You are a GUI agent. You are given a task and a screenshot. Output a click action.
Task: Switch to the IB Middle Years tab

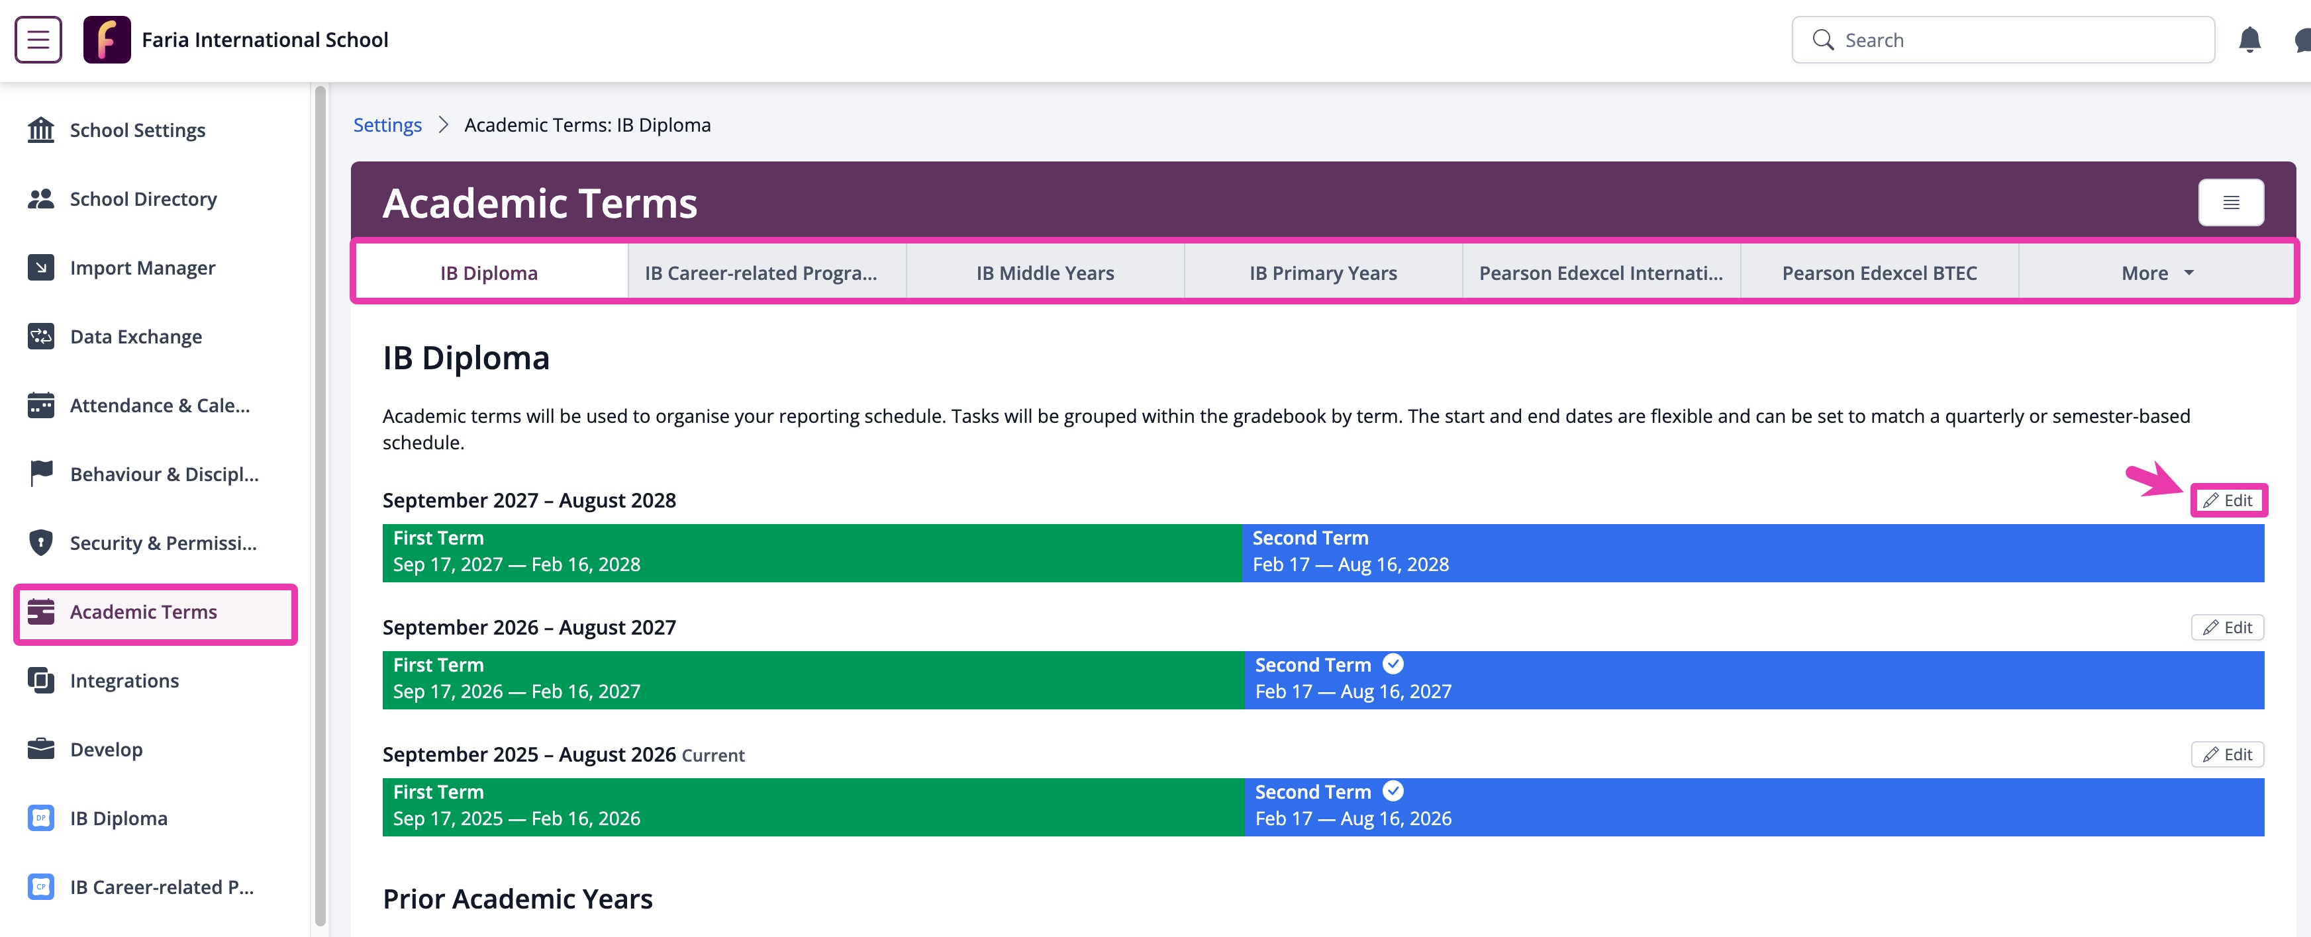[1044, 273]
